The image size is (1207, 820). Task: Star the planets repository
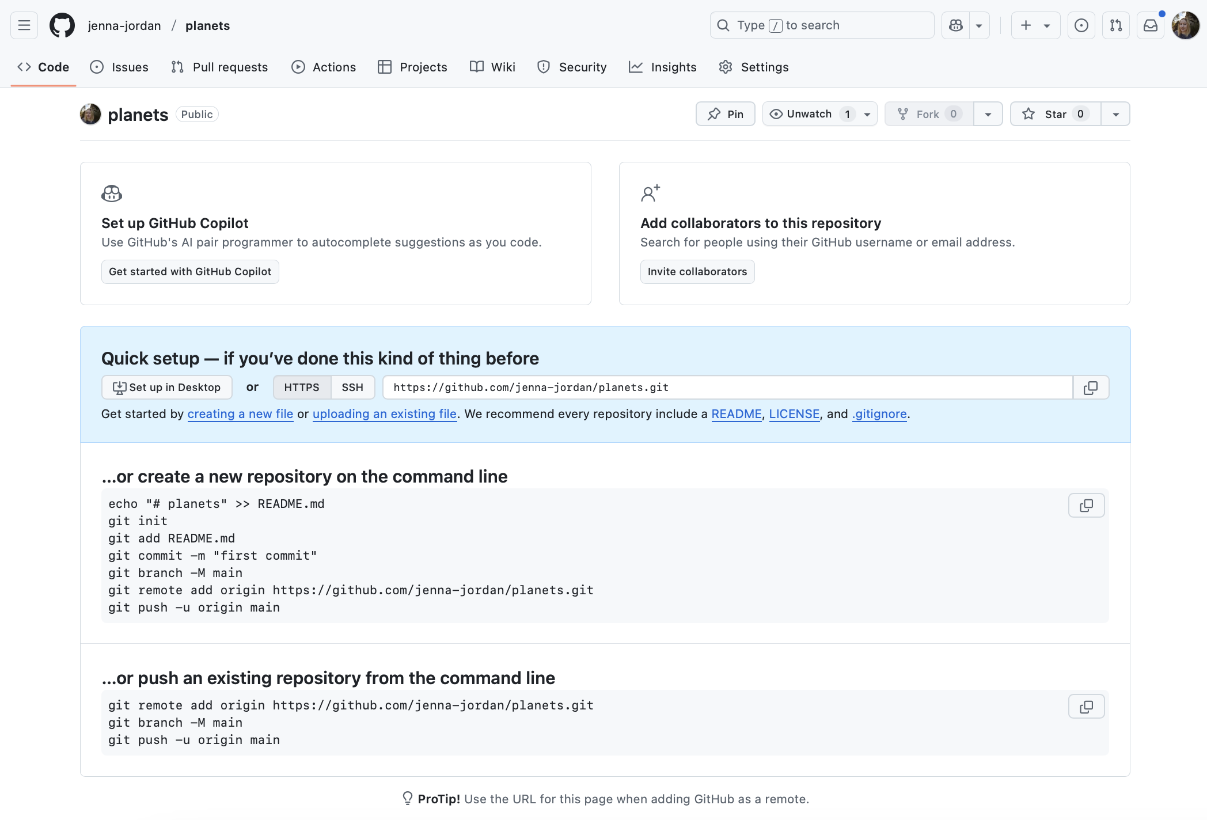pos(1056,114)
